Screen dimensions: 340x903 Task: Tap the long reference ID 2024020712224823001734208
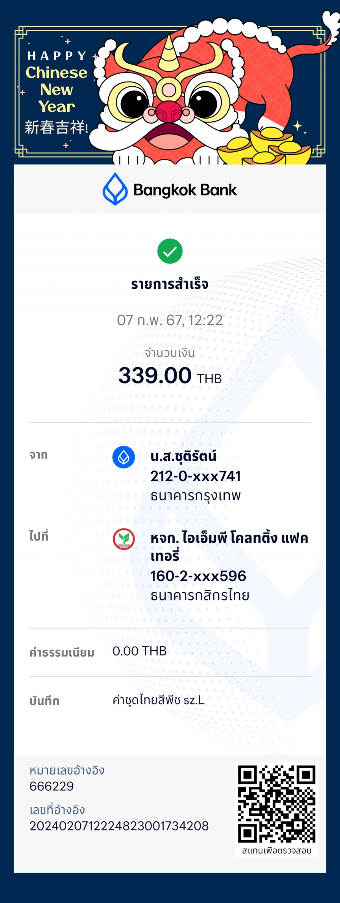click(119, 826)
